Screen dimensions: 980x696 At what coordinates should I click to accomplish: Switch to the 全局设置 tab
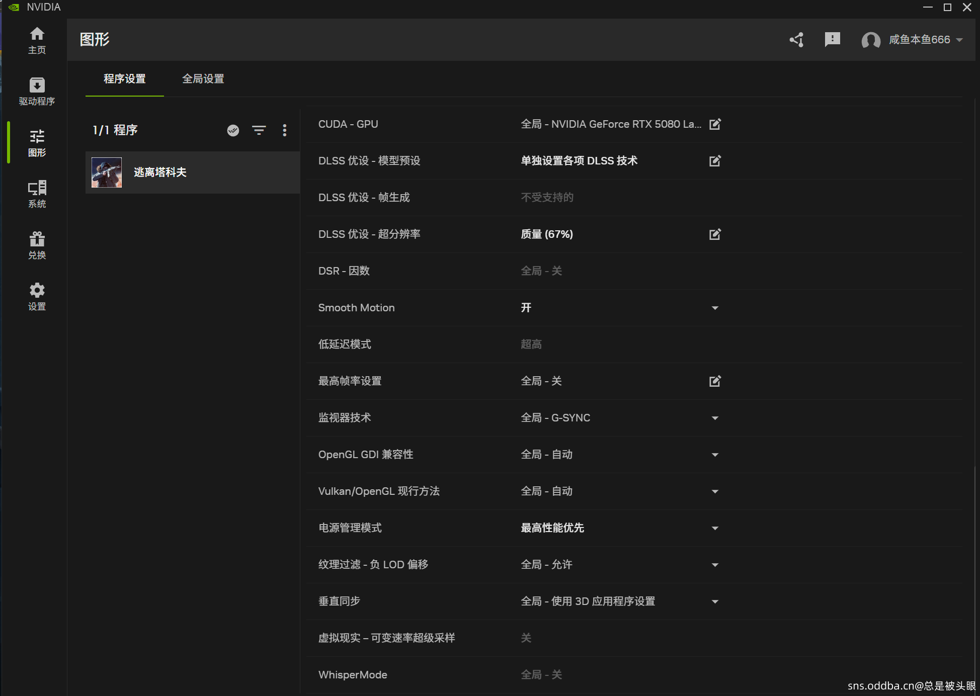coord(203,79)
